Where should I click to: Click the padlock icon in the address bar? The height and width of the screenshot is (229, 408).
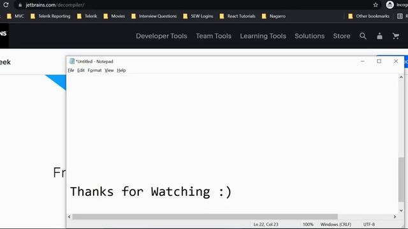[x=20, y=5]
